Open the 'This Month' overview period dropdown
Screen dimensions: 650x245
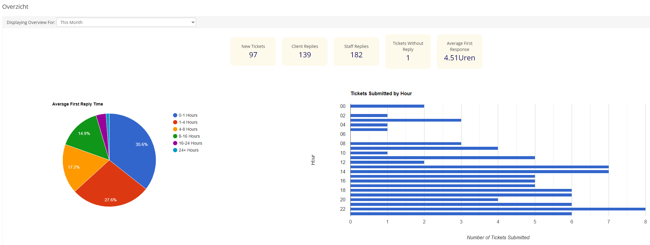pos(126,22)
